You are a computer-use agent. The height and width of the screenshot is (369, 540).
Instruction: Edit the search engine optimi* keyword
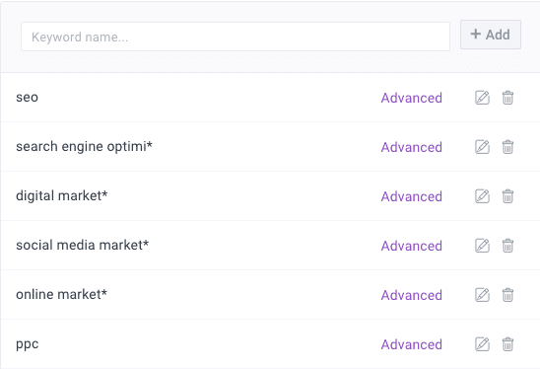click(482, 147)
